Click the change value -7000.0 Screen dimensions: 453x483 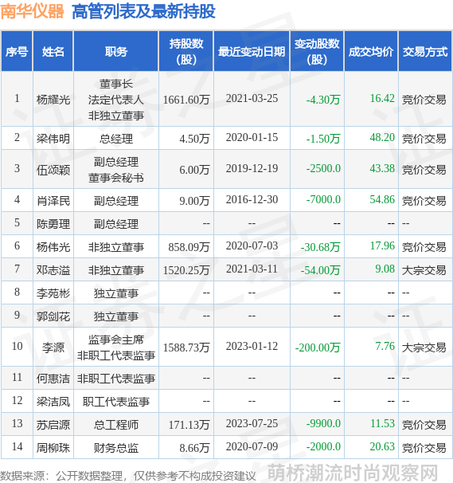click(x=323, y=199)
